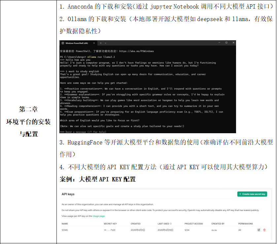Minimize the PowerShell terminal window

[x=219, y=43]
